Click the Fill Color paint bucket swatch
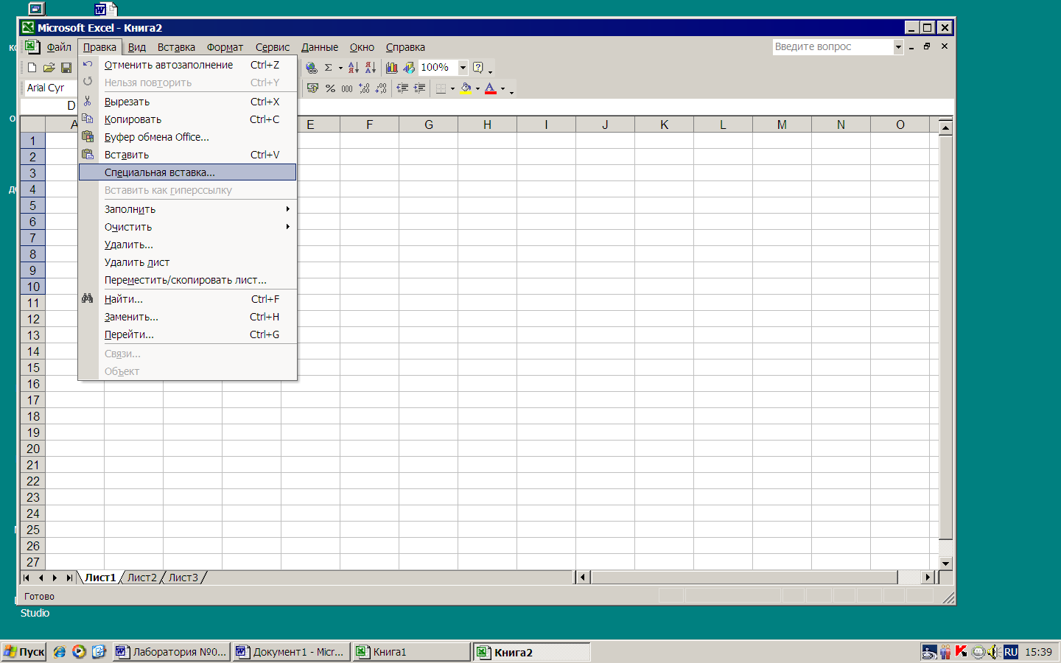The height and width of the screenshot is (663, 1061). tap(466, 88)
